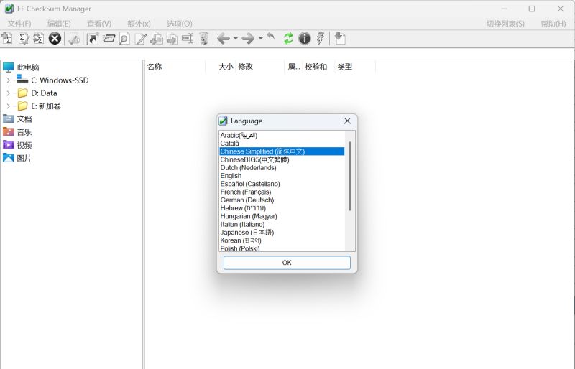575x369 pixels.
Task: Open the 帮助(H) menu
Action: 553,24
